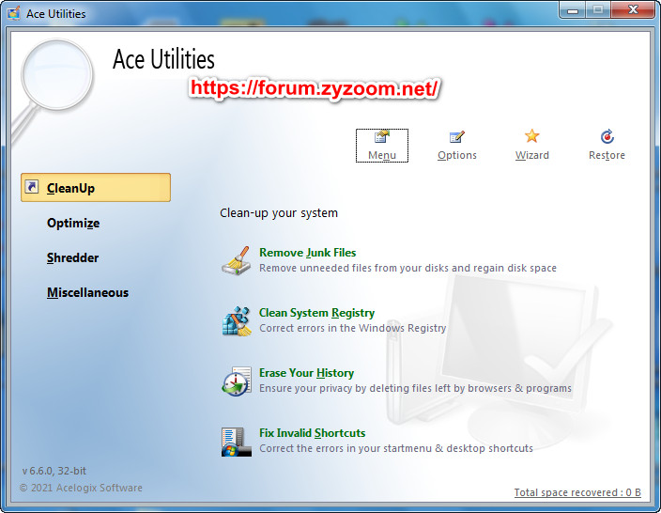The image size is (661, 513).
Task: Click the '© 2021 Acelogix Software' copyright text
Action: (x=81, y=488)
